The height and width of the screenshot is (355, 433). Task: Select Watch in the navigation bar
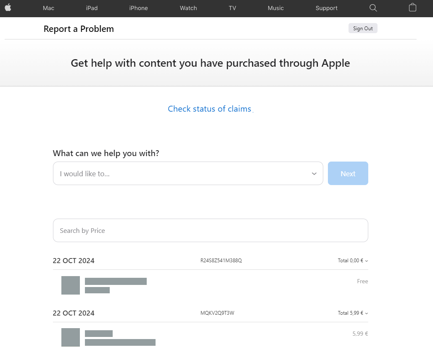point(188,8)
